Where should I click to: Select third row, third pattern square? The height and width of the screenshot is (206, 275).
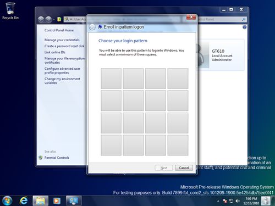[x=156, y=123]
